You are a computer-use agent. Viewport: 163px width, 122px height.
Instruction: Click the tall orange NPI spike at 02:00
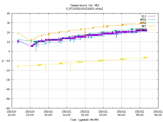85,35
